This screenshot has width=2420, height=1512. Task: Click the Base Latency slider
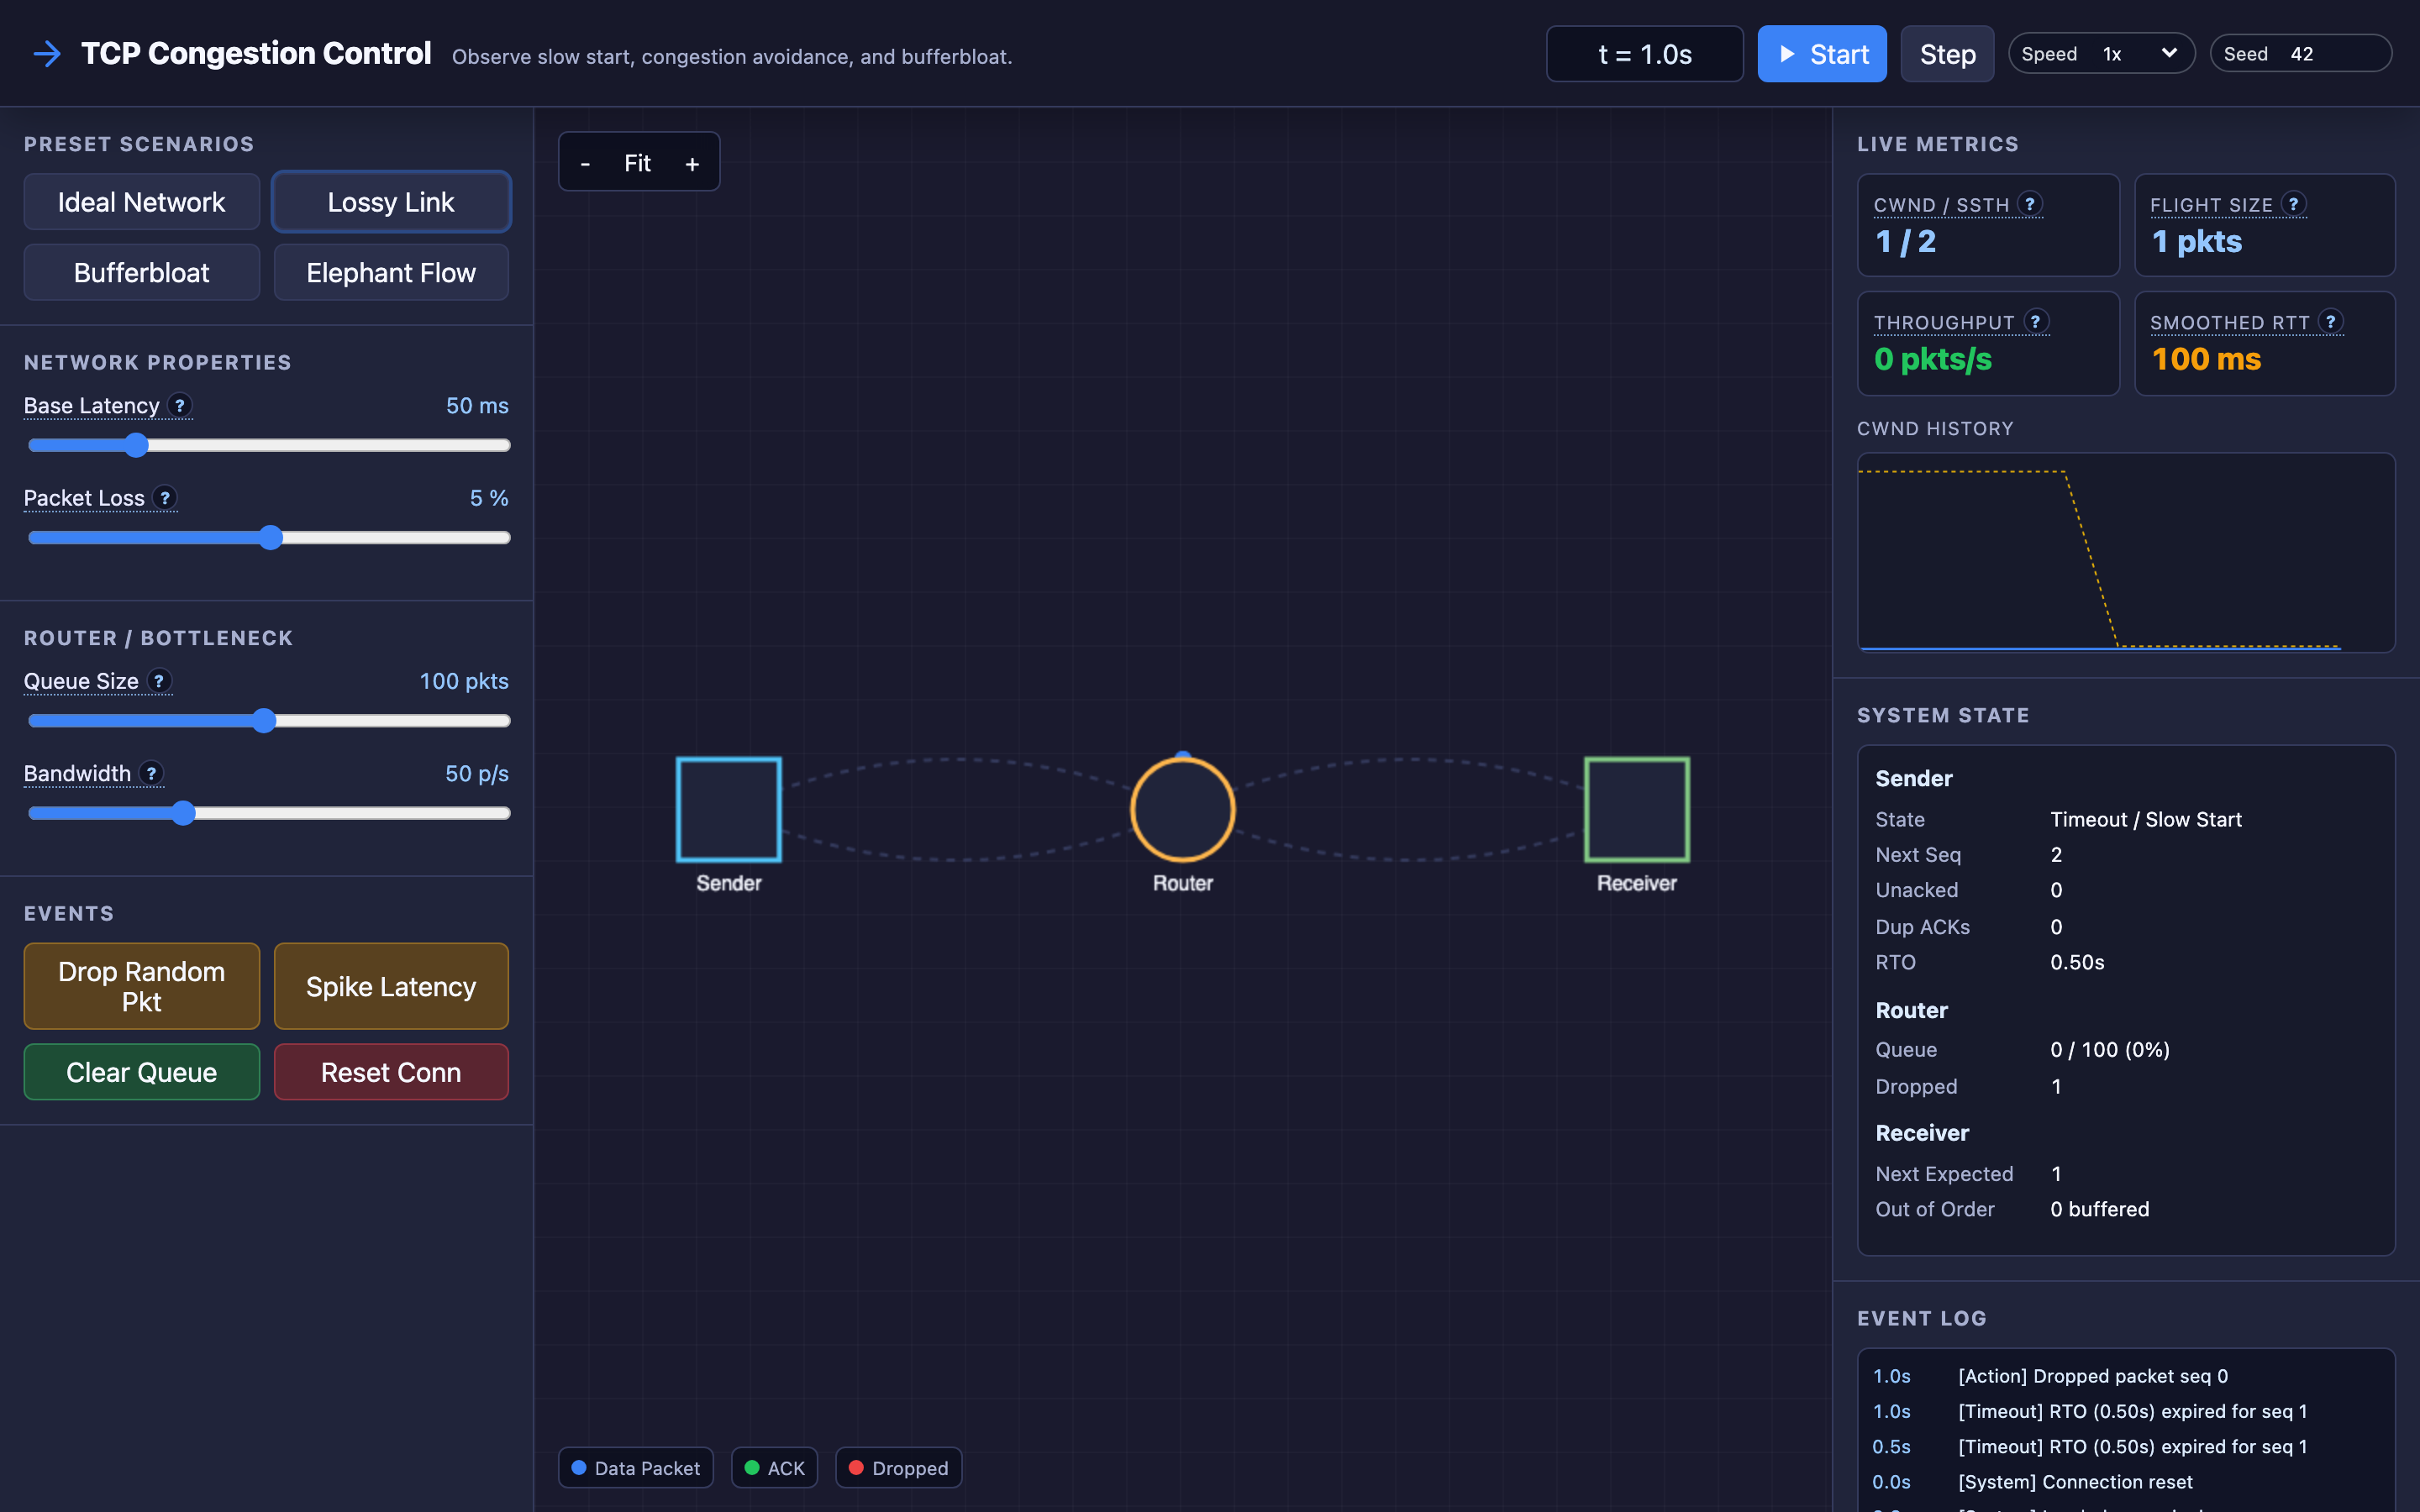coord(269,445)
